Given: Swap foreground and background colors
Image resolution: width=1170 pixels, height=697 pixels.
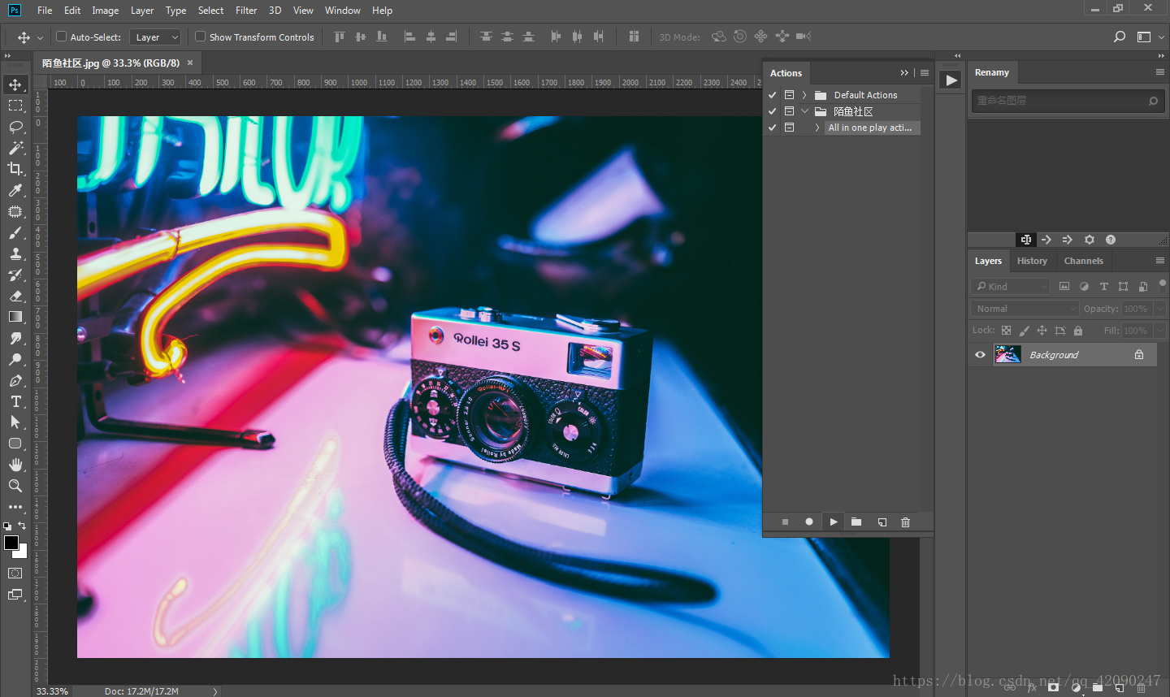Looking at the screenshot, I should tap(22, 526).
